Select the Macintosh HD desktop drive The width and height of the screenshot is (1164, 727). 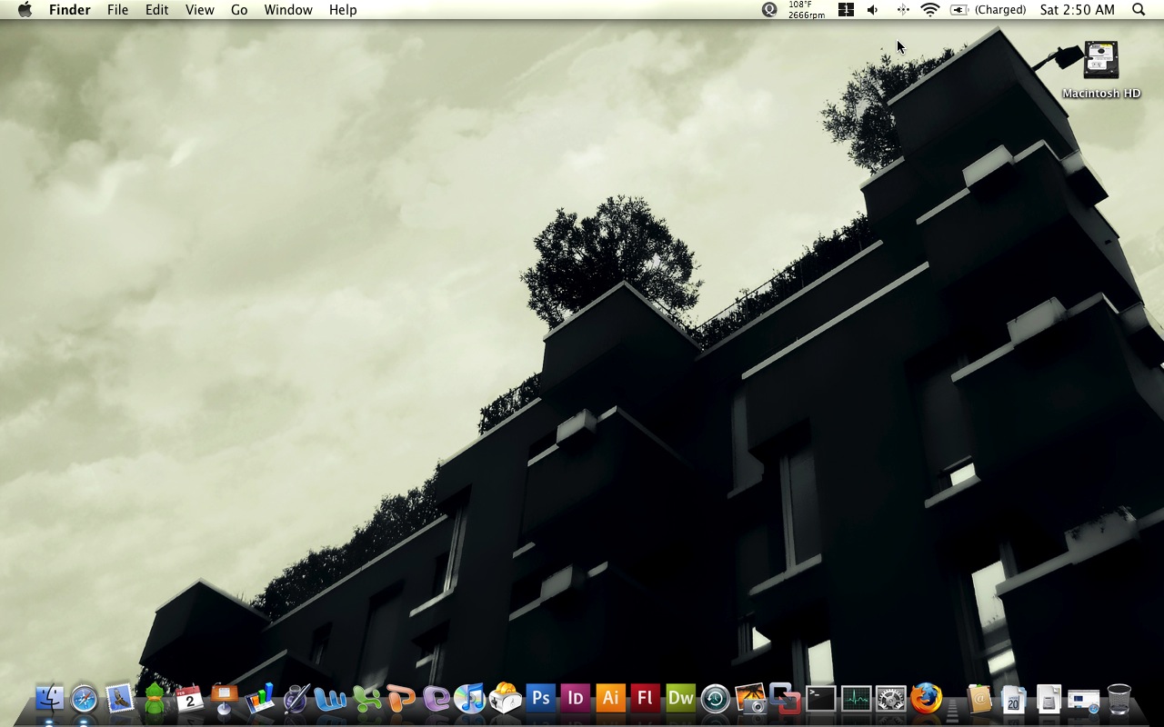coord(1101,70)
